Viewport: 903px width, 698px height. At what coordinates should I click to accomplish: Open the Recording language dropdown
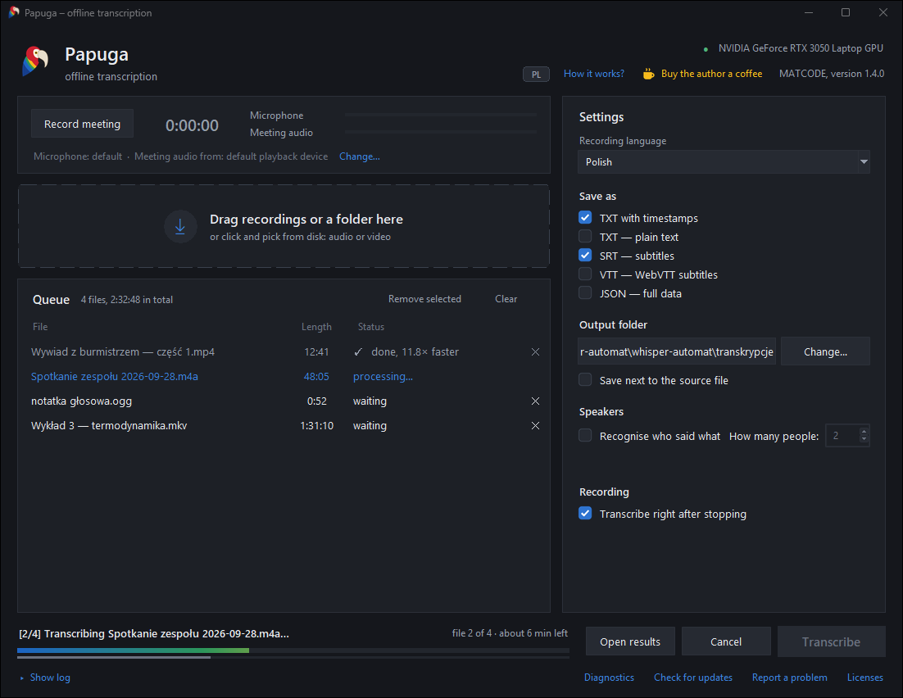point(724,162)
